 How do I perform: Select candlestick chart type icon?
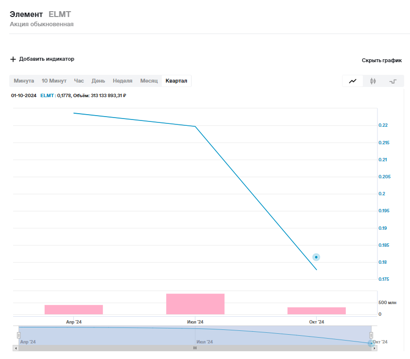pos(373,81)
